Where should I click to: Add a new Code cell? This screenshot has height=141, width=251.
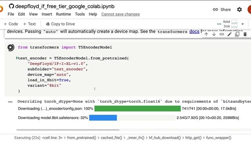(x=11, y=24)
